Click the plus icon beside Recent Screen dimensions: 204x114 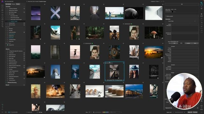click(x=24, y=85)
